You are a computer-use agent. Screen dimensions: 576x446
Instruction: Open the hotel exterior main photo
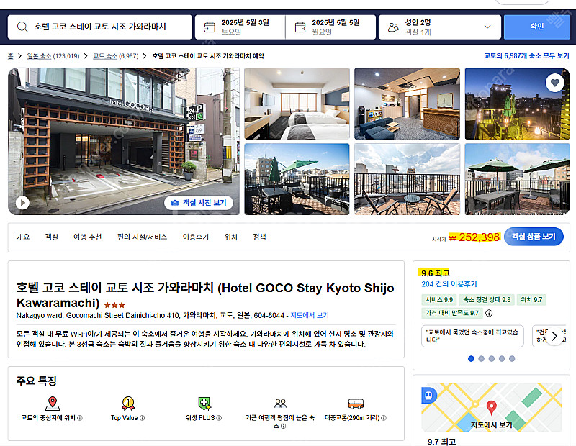point(124,141)
